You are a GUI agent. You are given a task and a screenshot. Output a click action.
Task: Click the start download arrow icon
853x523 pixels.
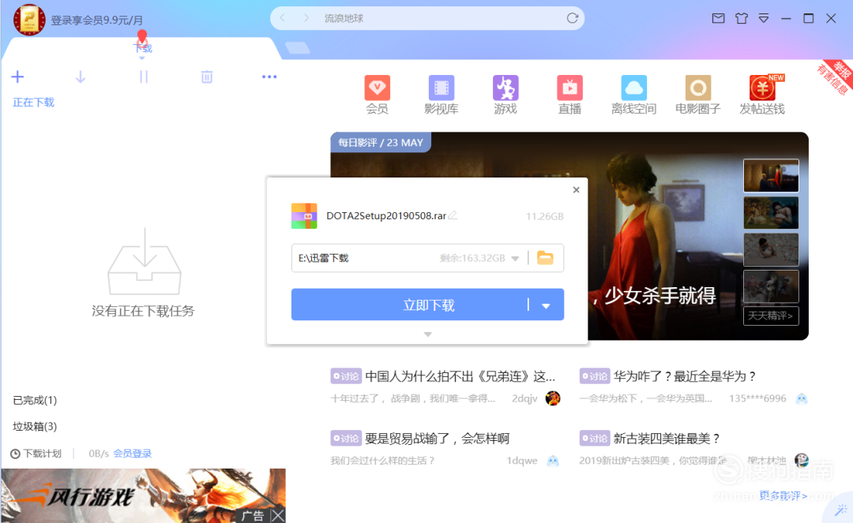point(81,77)
